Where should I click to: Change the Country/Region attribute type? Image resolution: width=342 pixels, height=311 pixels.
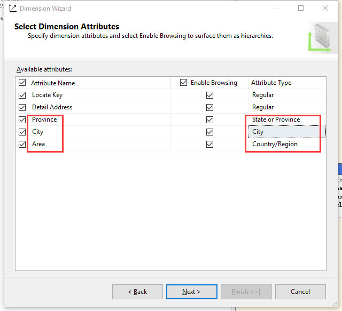pyautogui.click(x=287, y=144)
